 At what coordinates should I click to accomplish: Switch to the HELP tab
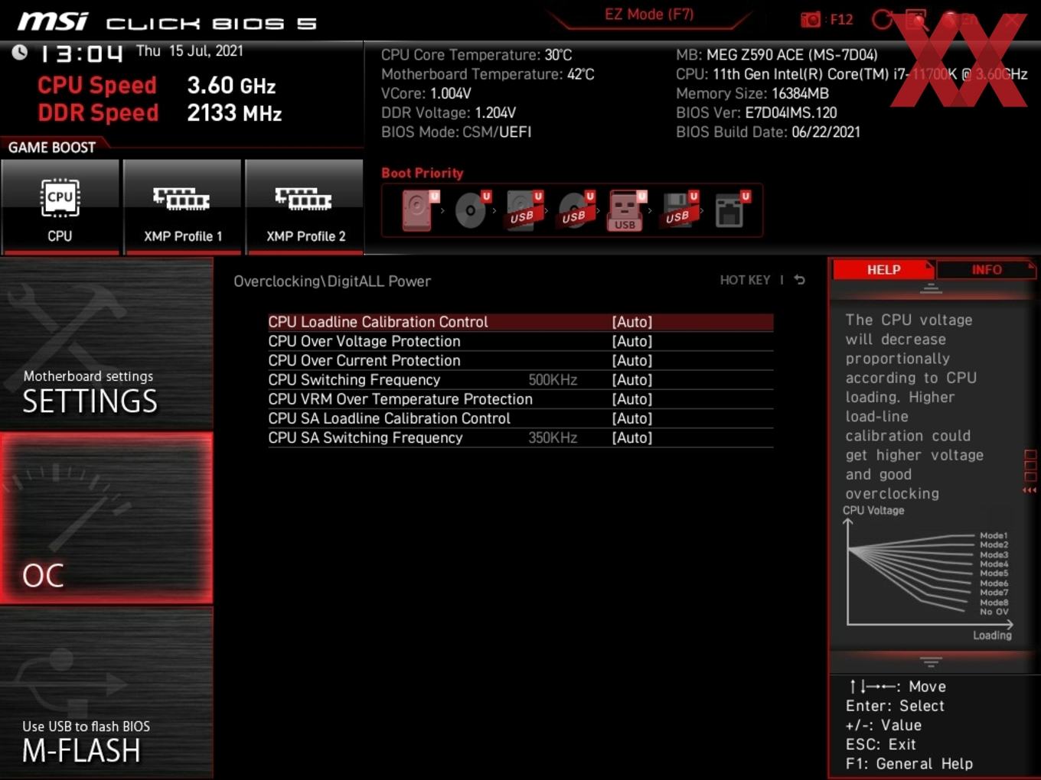click(883, 269)
